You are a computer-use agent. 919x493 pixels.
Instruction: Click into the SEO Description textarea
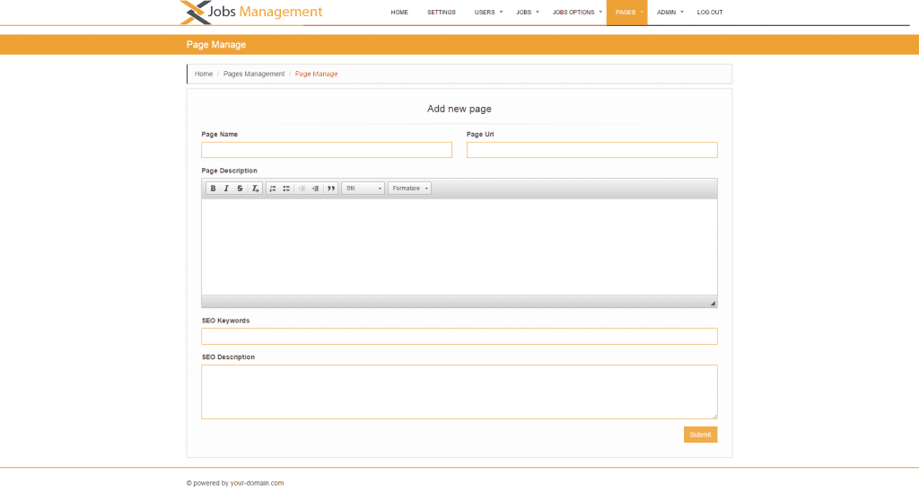[x=459, y=392]
